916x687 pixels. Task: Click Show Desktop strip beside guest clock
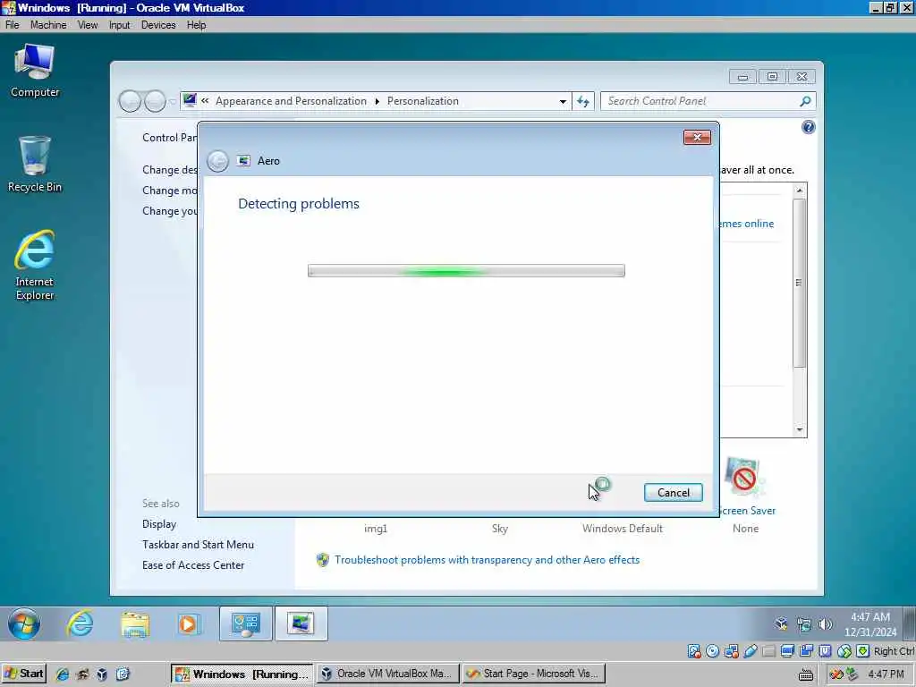pos(910,623)
